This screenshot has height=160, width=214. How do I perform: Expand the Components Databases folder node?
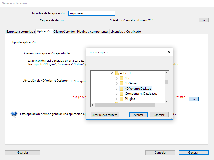(117, 94)
